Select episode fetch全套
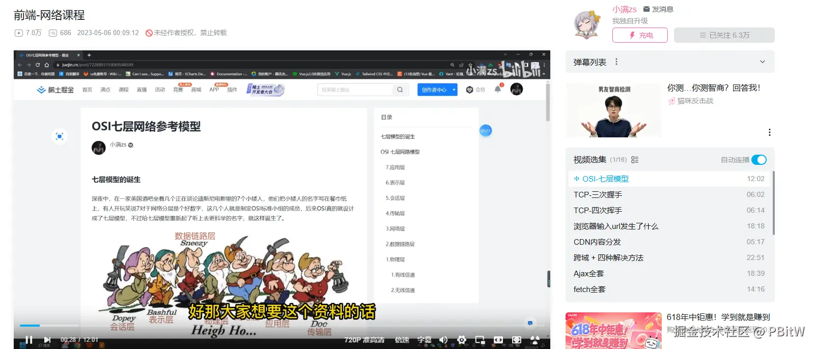This screenshot has width=815, height=349. click(669, 289)
